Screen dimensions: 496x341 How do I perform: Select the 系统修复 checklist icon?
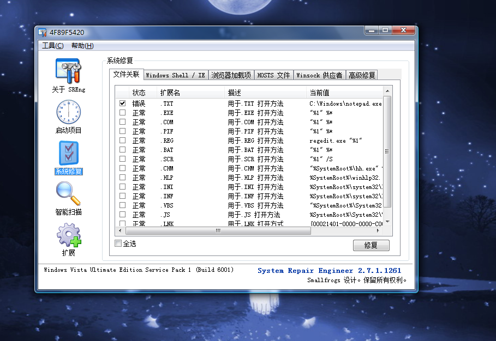68,153
